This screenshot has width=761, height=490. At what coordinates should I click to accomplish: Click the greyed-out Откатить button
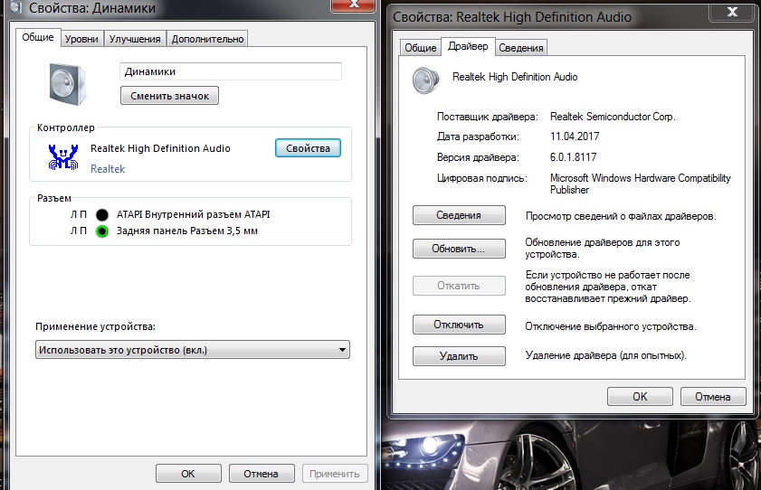[459, 286]
